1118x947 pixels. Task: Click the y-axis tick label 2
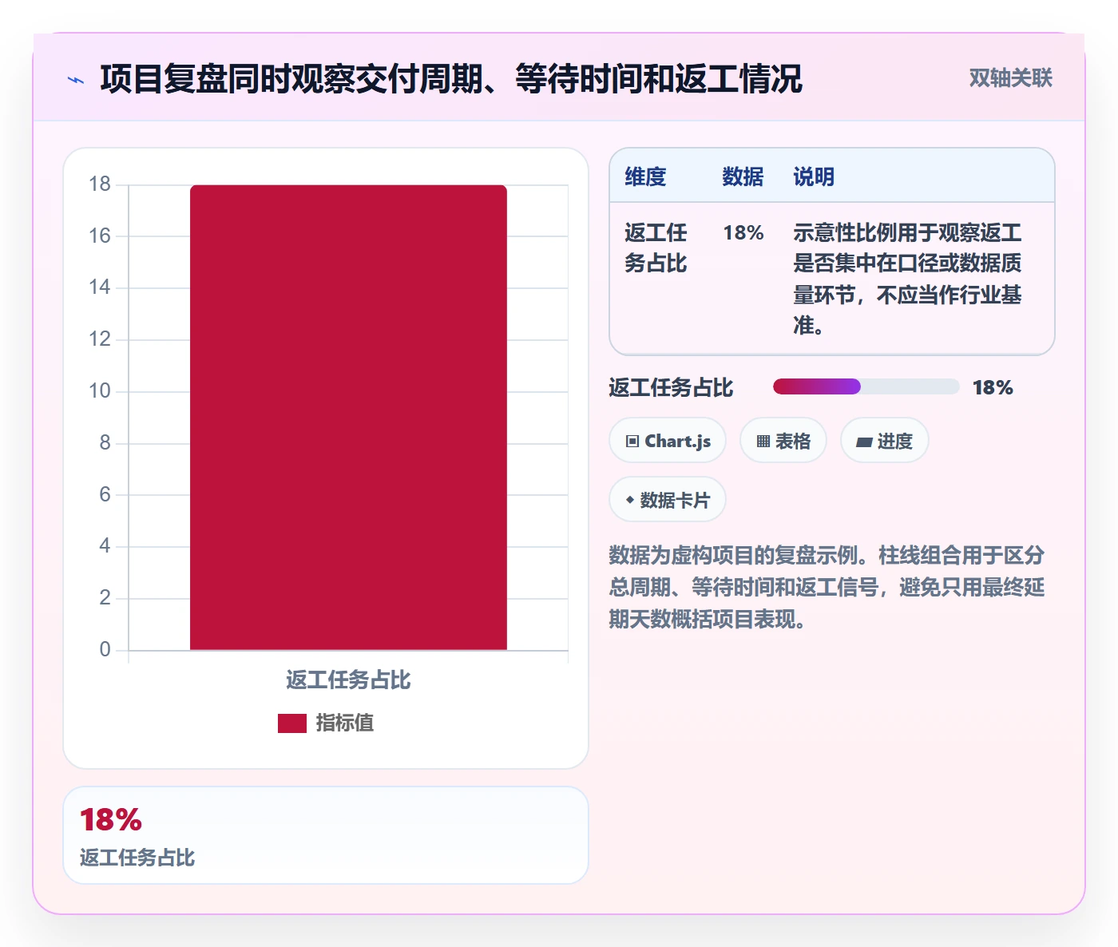pyautogui.click(x=105, y=598)
